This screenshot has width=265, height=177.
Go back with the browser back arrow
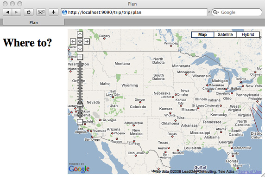pyautogui.click(x=7, y=12)
